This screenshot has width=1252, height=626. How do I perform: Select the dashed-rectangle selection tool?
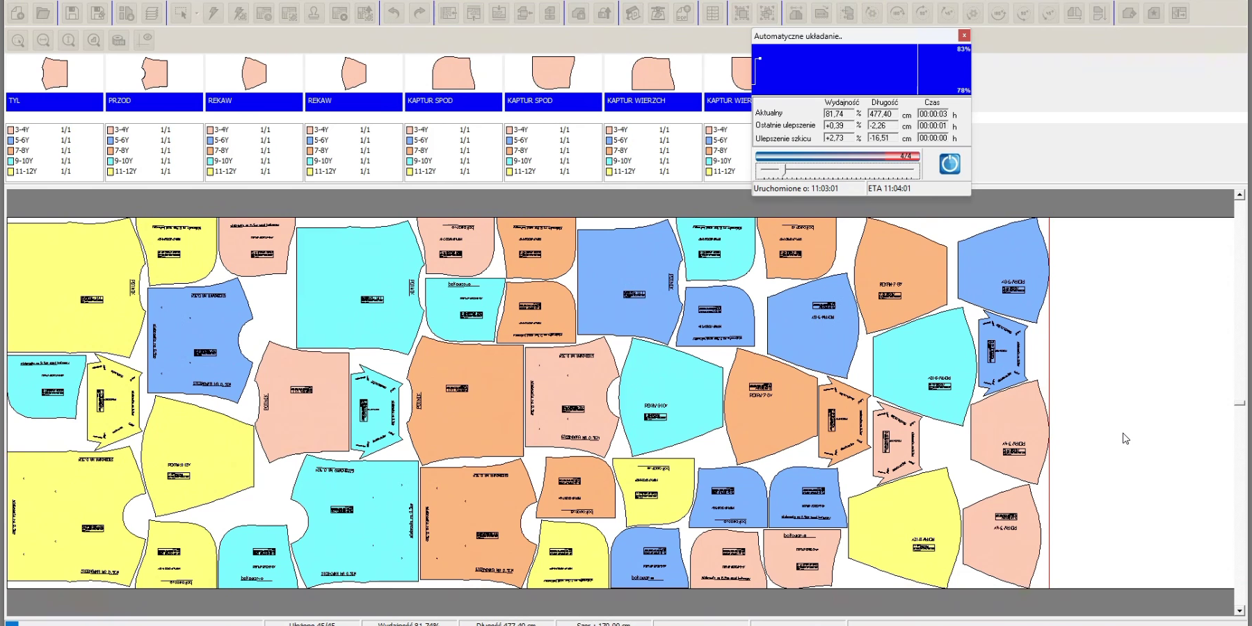point(181,13)
